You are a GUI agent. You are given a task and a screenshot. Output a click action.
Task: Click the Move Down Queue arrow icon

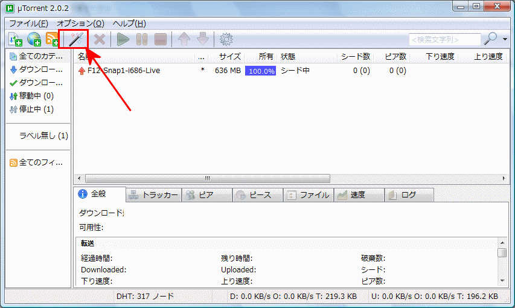pyautogui.click(x=203, y=39)
